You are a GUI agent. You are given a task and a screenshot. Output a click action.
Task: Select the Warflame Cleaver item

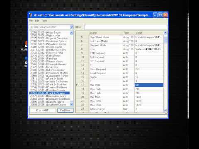click(x=49, y=105)
